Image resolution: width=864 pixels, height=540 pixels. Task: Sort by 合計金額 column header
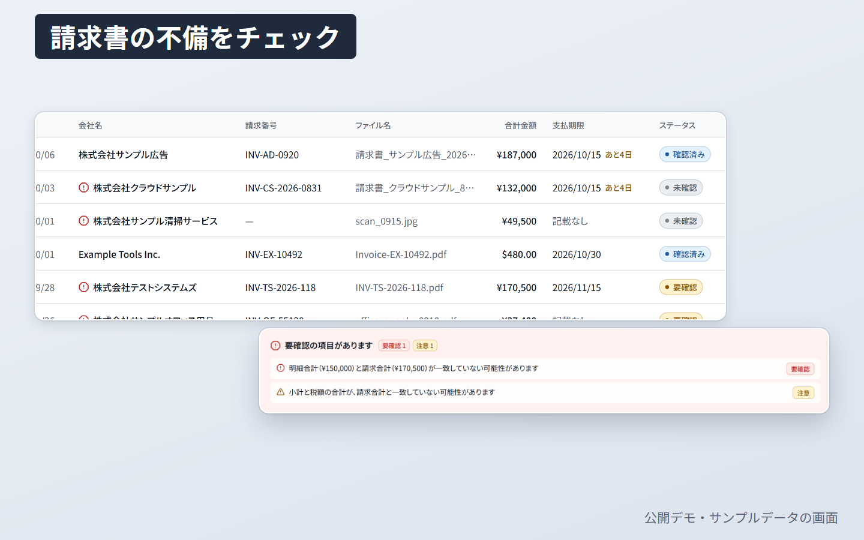(x=520, y=125)
